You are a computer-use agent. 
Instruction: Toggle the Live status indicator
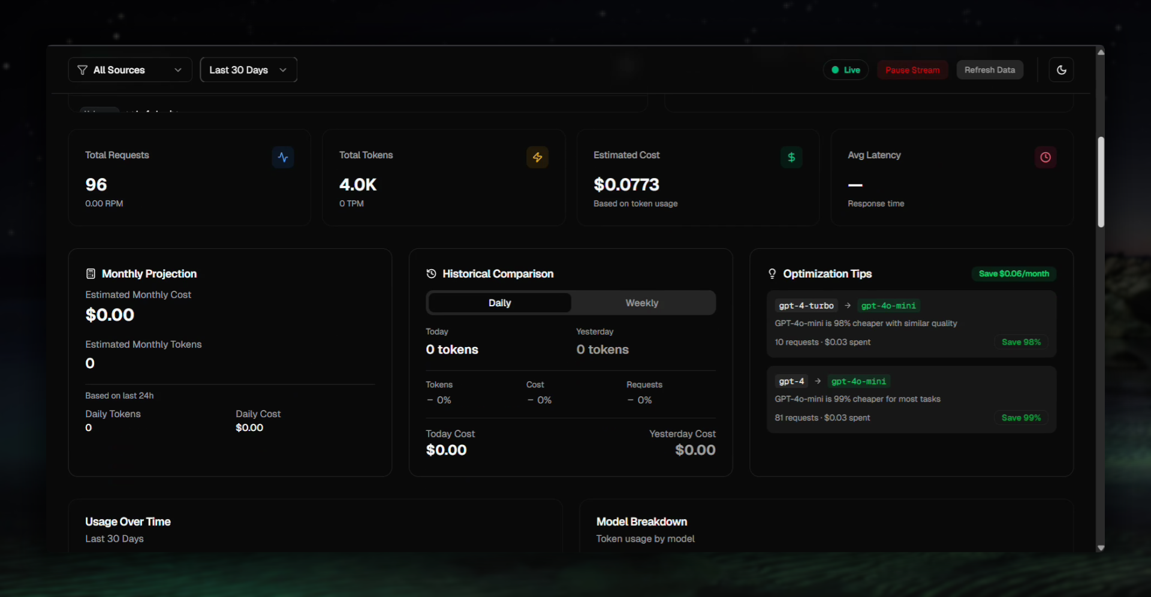coord(845,70)
